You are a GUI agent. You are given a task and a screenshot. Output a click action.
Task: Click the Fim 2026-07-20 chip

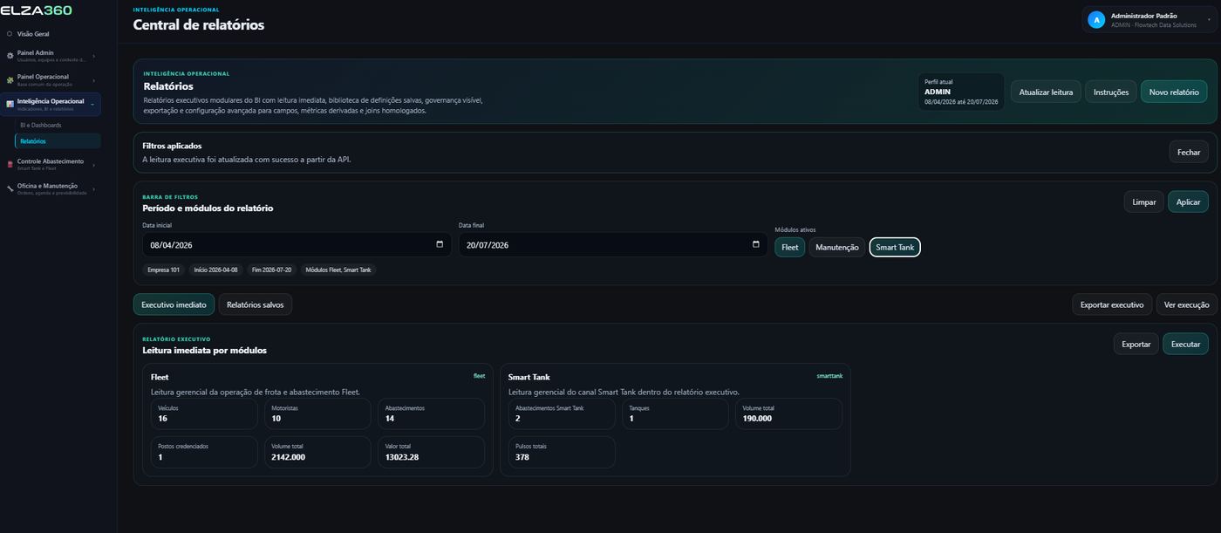pos(271,270)
